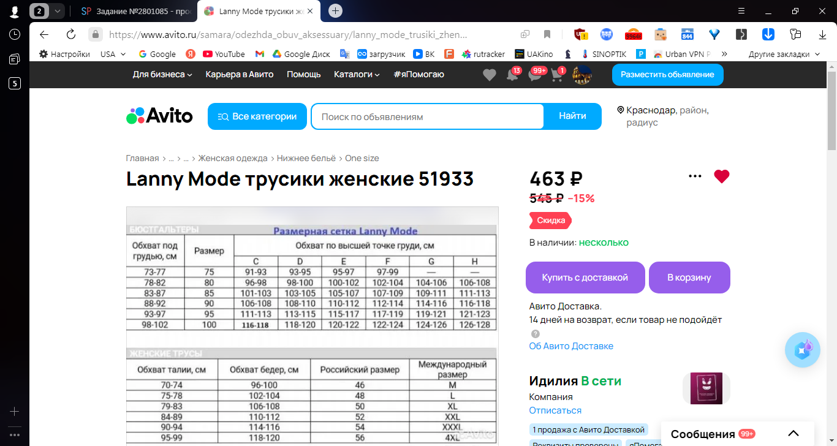
Task: Open the Yandex Я bookmark icon
Action: click(x=191, y=54)
